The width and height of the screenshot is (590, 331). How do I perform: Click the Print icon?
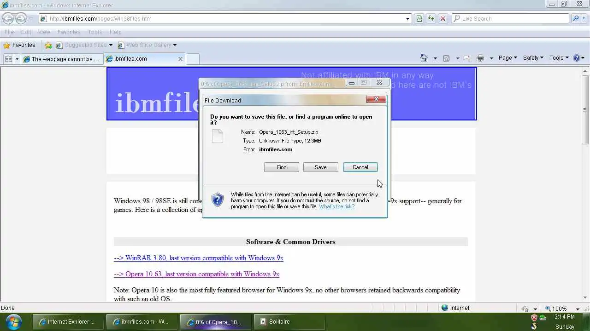[x=480, y=58]
